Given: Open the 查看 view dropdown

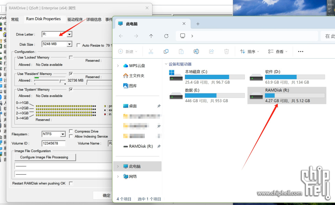Looking at the screenshot, I should tap(278, 51).
